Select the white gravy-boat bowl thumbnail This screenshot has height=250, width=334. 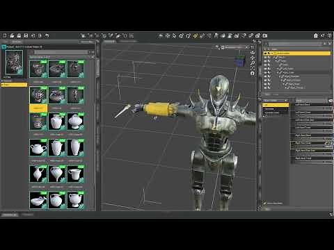[38, 200]
